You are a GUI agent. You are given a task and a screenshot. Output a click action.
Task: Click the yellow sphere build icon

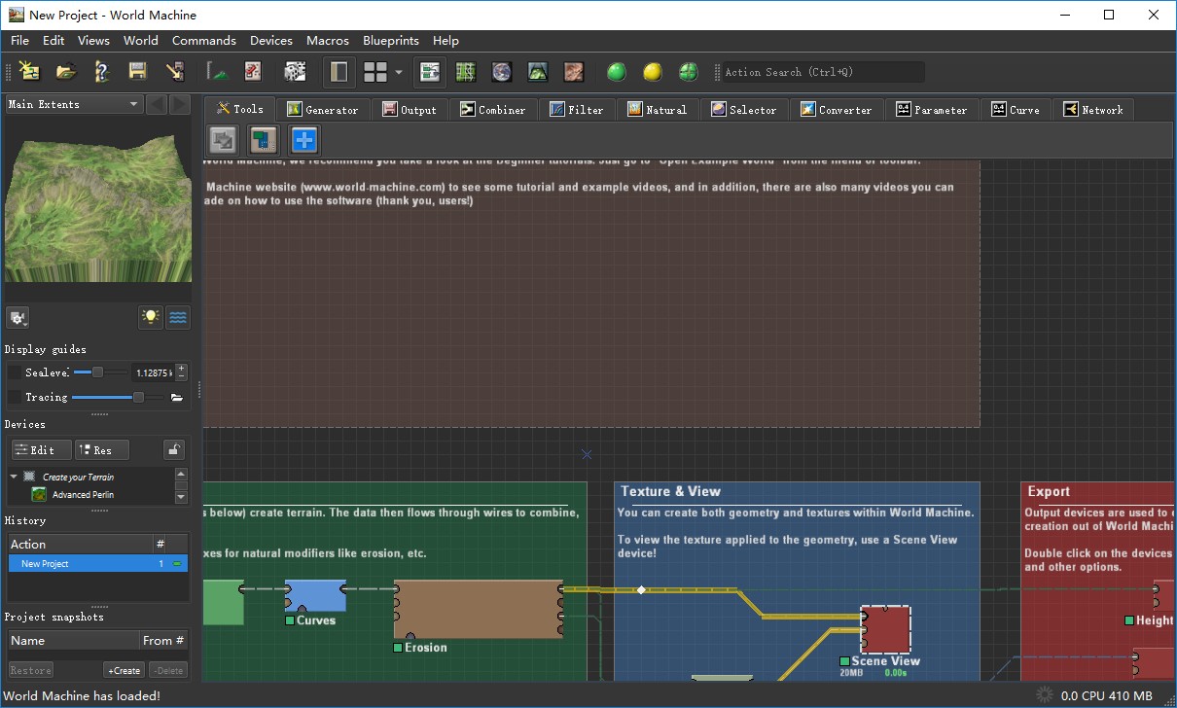(652, 72)
